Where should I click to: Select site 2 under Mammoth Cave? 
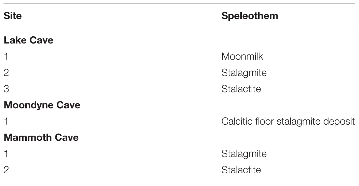tap(6, 170)
